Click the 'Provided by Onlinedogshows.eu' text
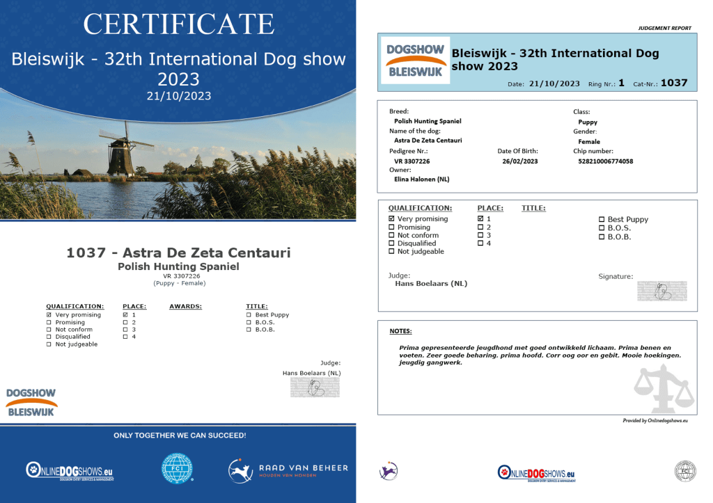 pos(655,421)
